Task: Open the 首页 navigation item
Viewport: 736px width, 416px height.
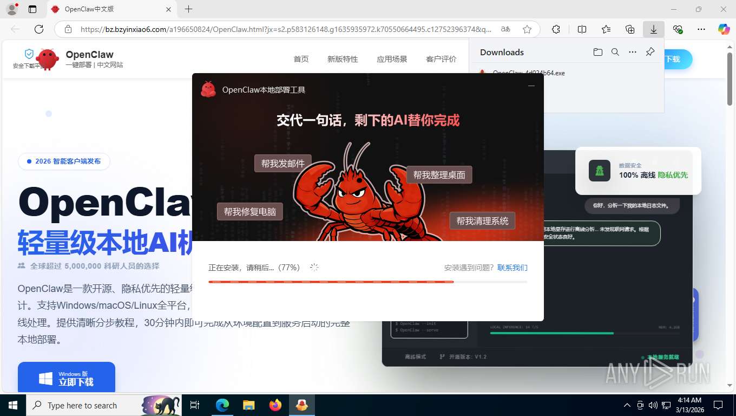Action: (301, 59)
